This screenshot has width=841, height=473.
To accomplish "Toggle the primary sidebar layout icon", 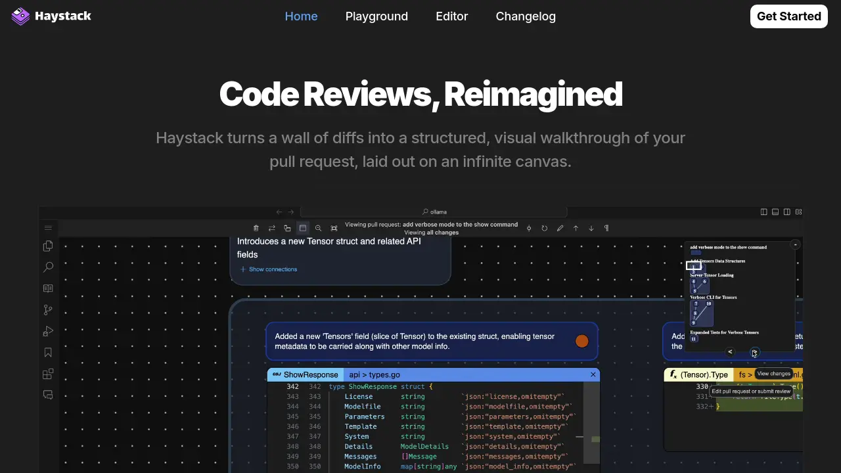I will coord(763,212).
